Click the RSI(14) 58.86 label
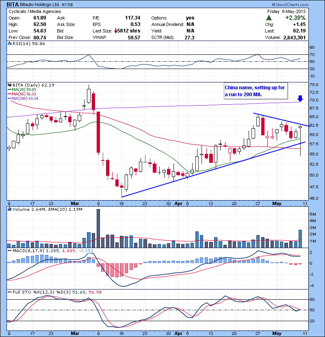 tap(28, 43)
